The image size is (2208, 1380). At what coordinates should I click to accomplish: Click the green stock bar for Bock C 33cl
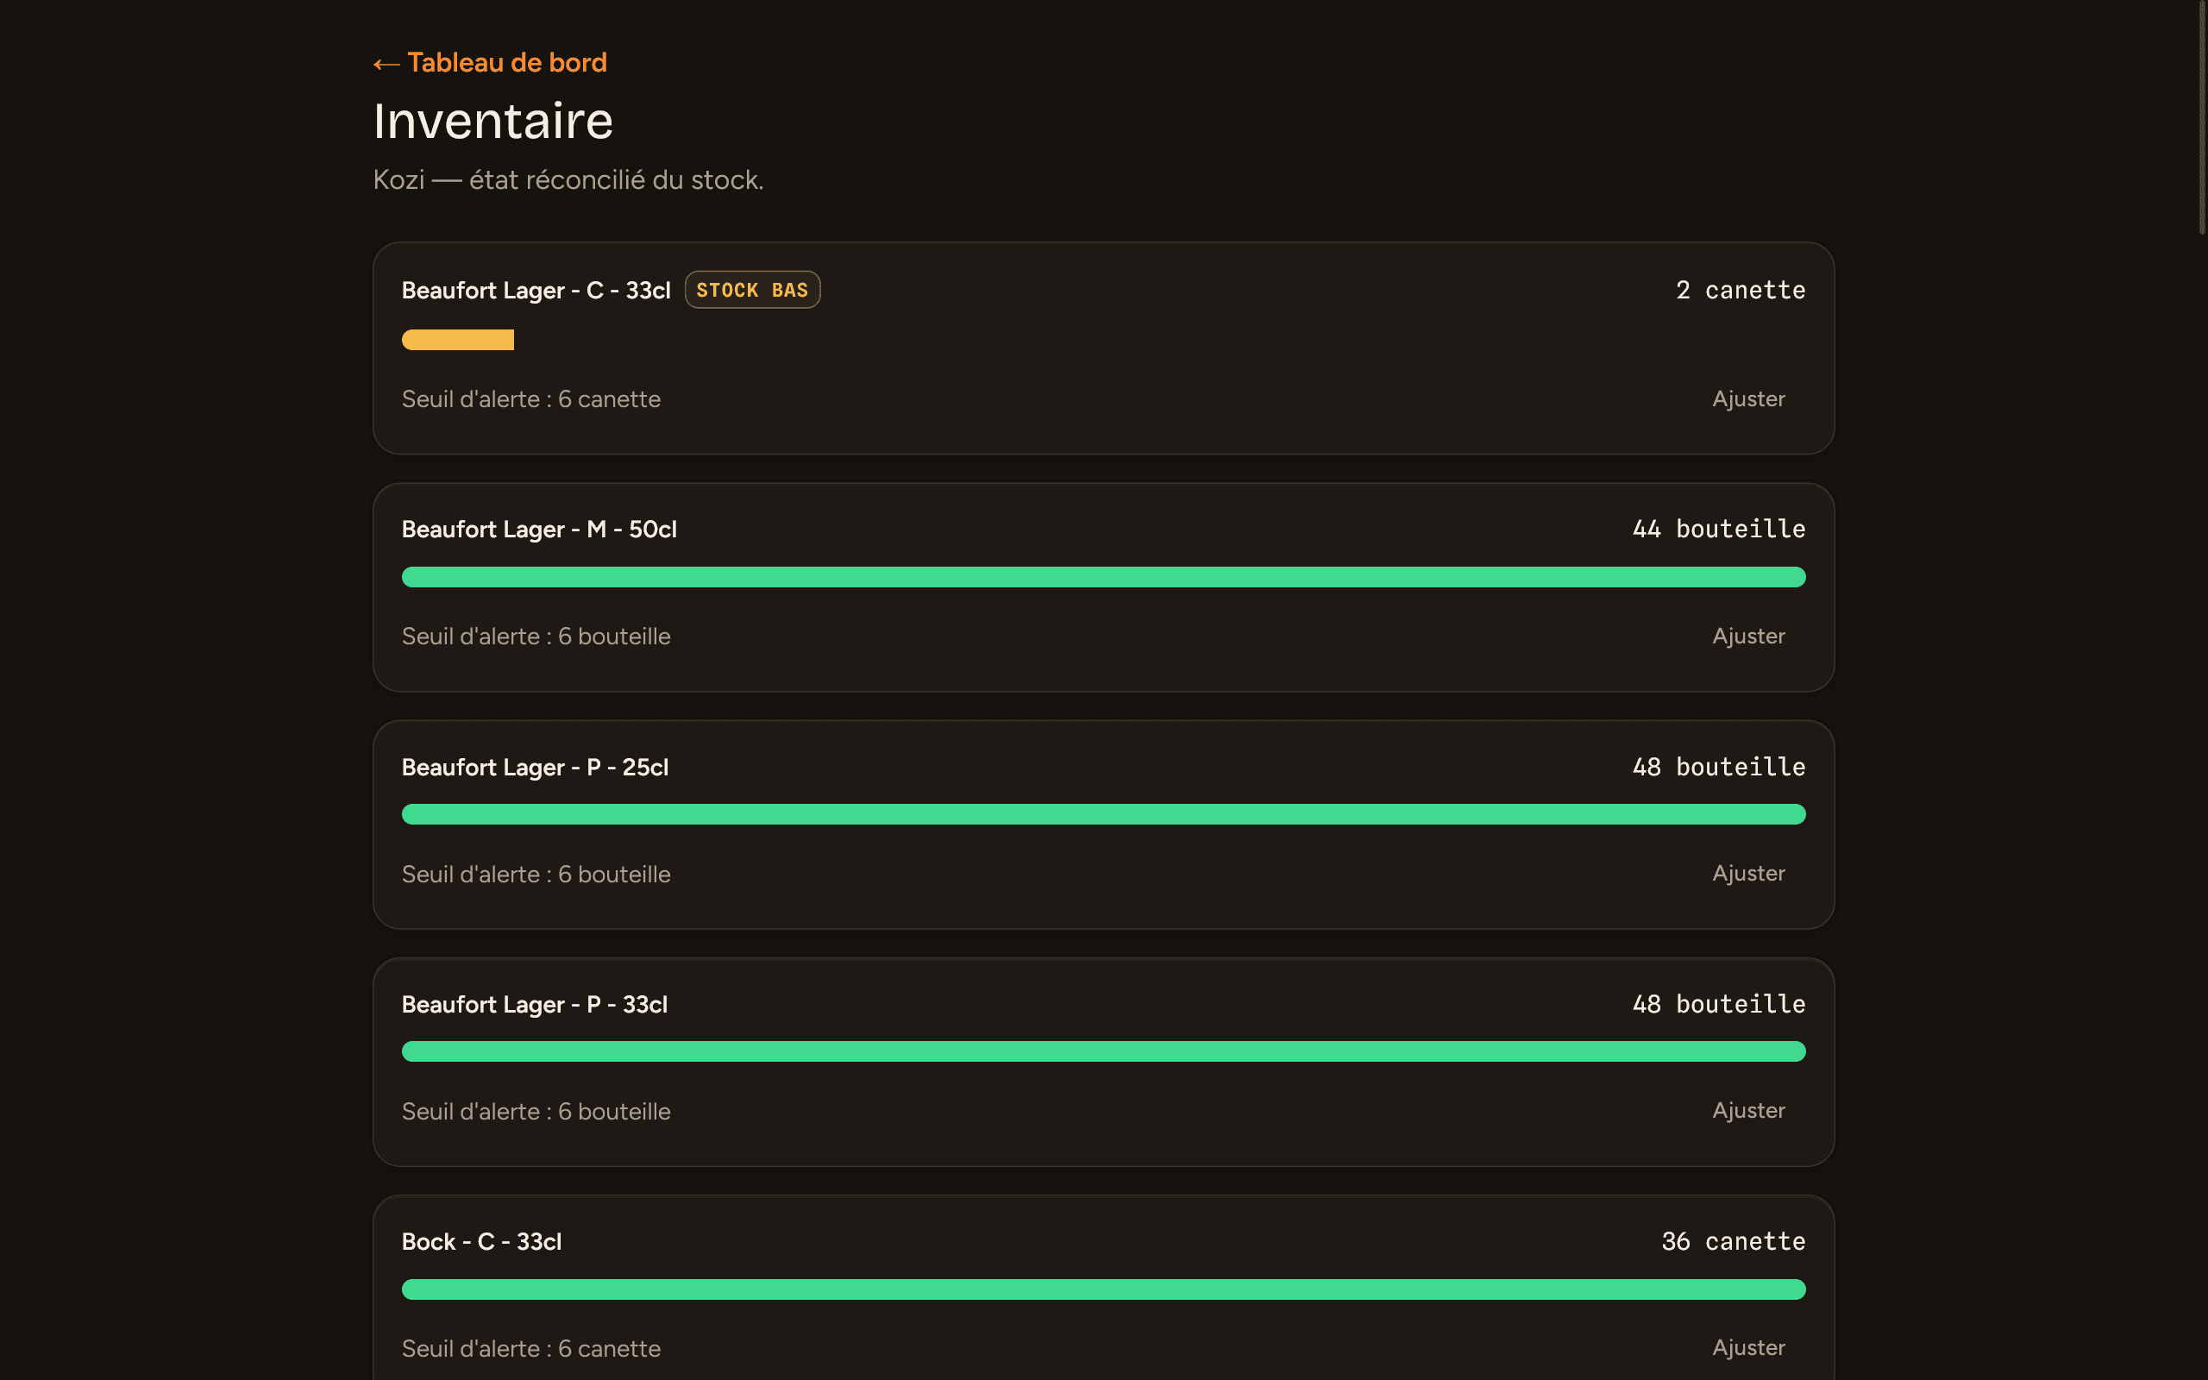point(1103,1289)
